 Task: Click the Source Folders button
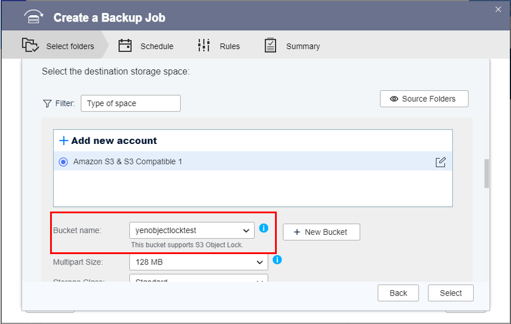424,99
